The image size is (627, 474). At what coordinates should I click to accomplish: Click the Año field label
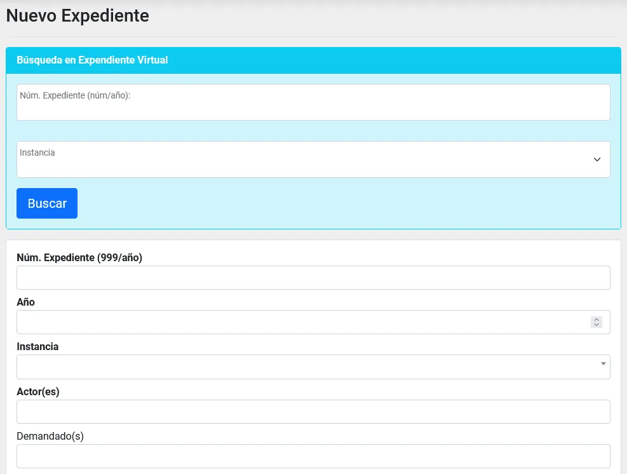click(25, 302)
